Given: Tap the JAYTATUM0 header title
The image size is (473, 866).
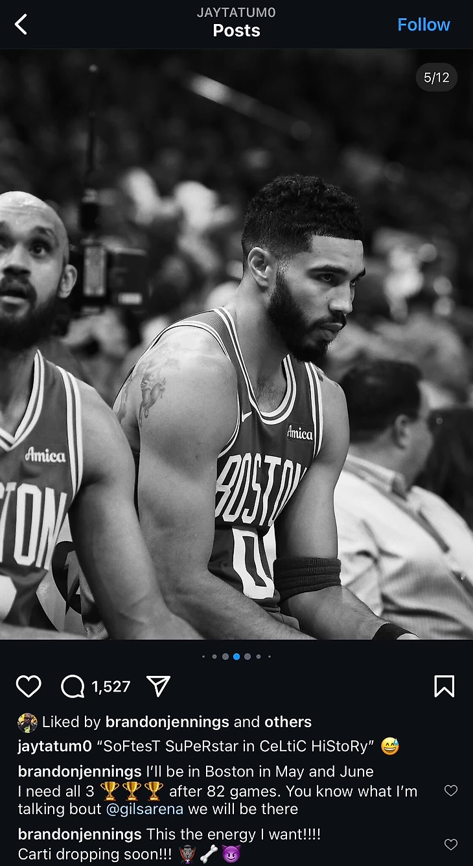Looking at the screenshot, I should click(x=236, y=12).
